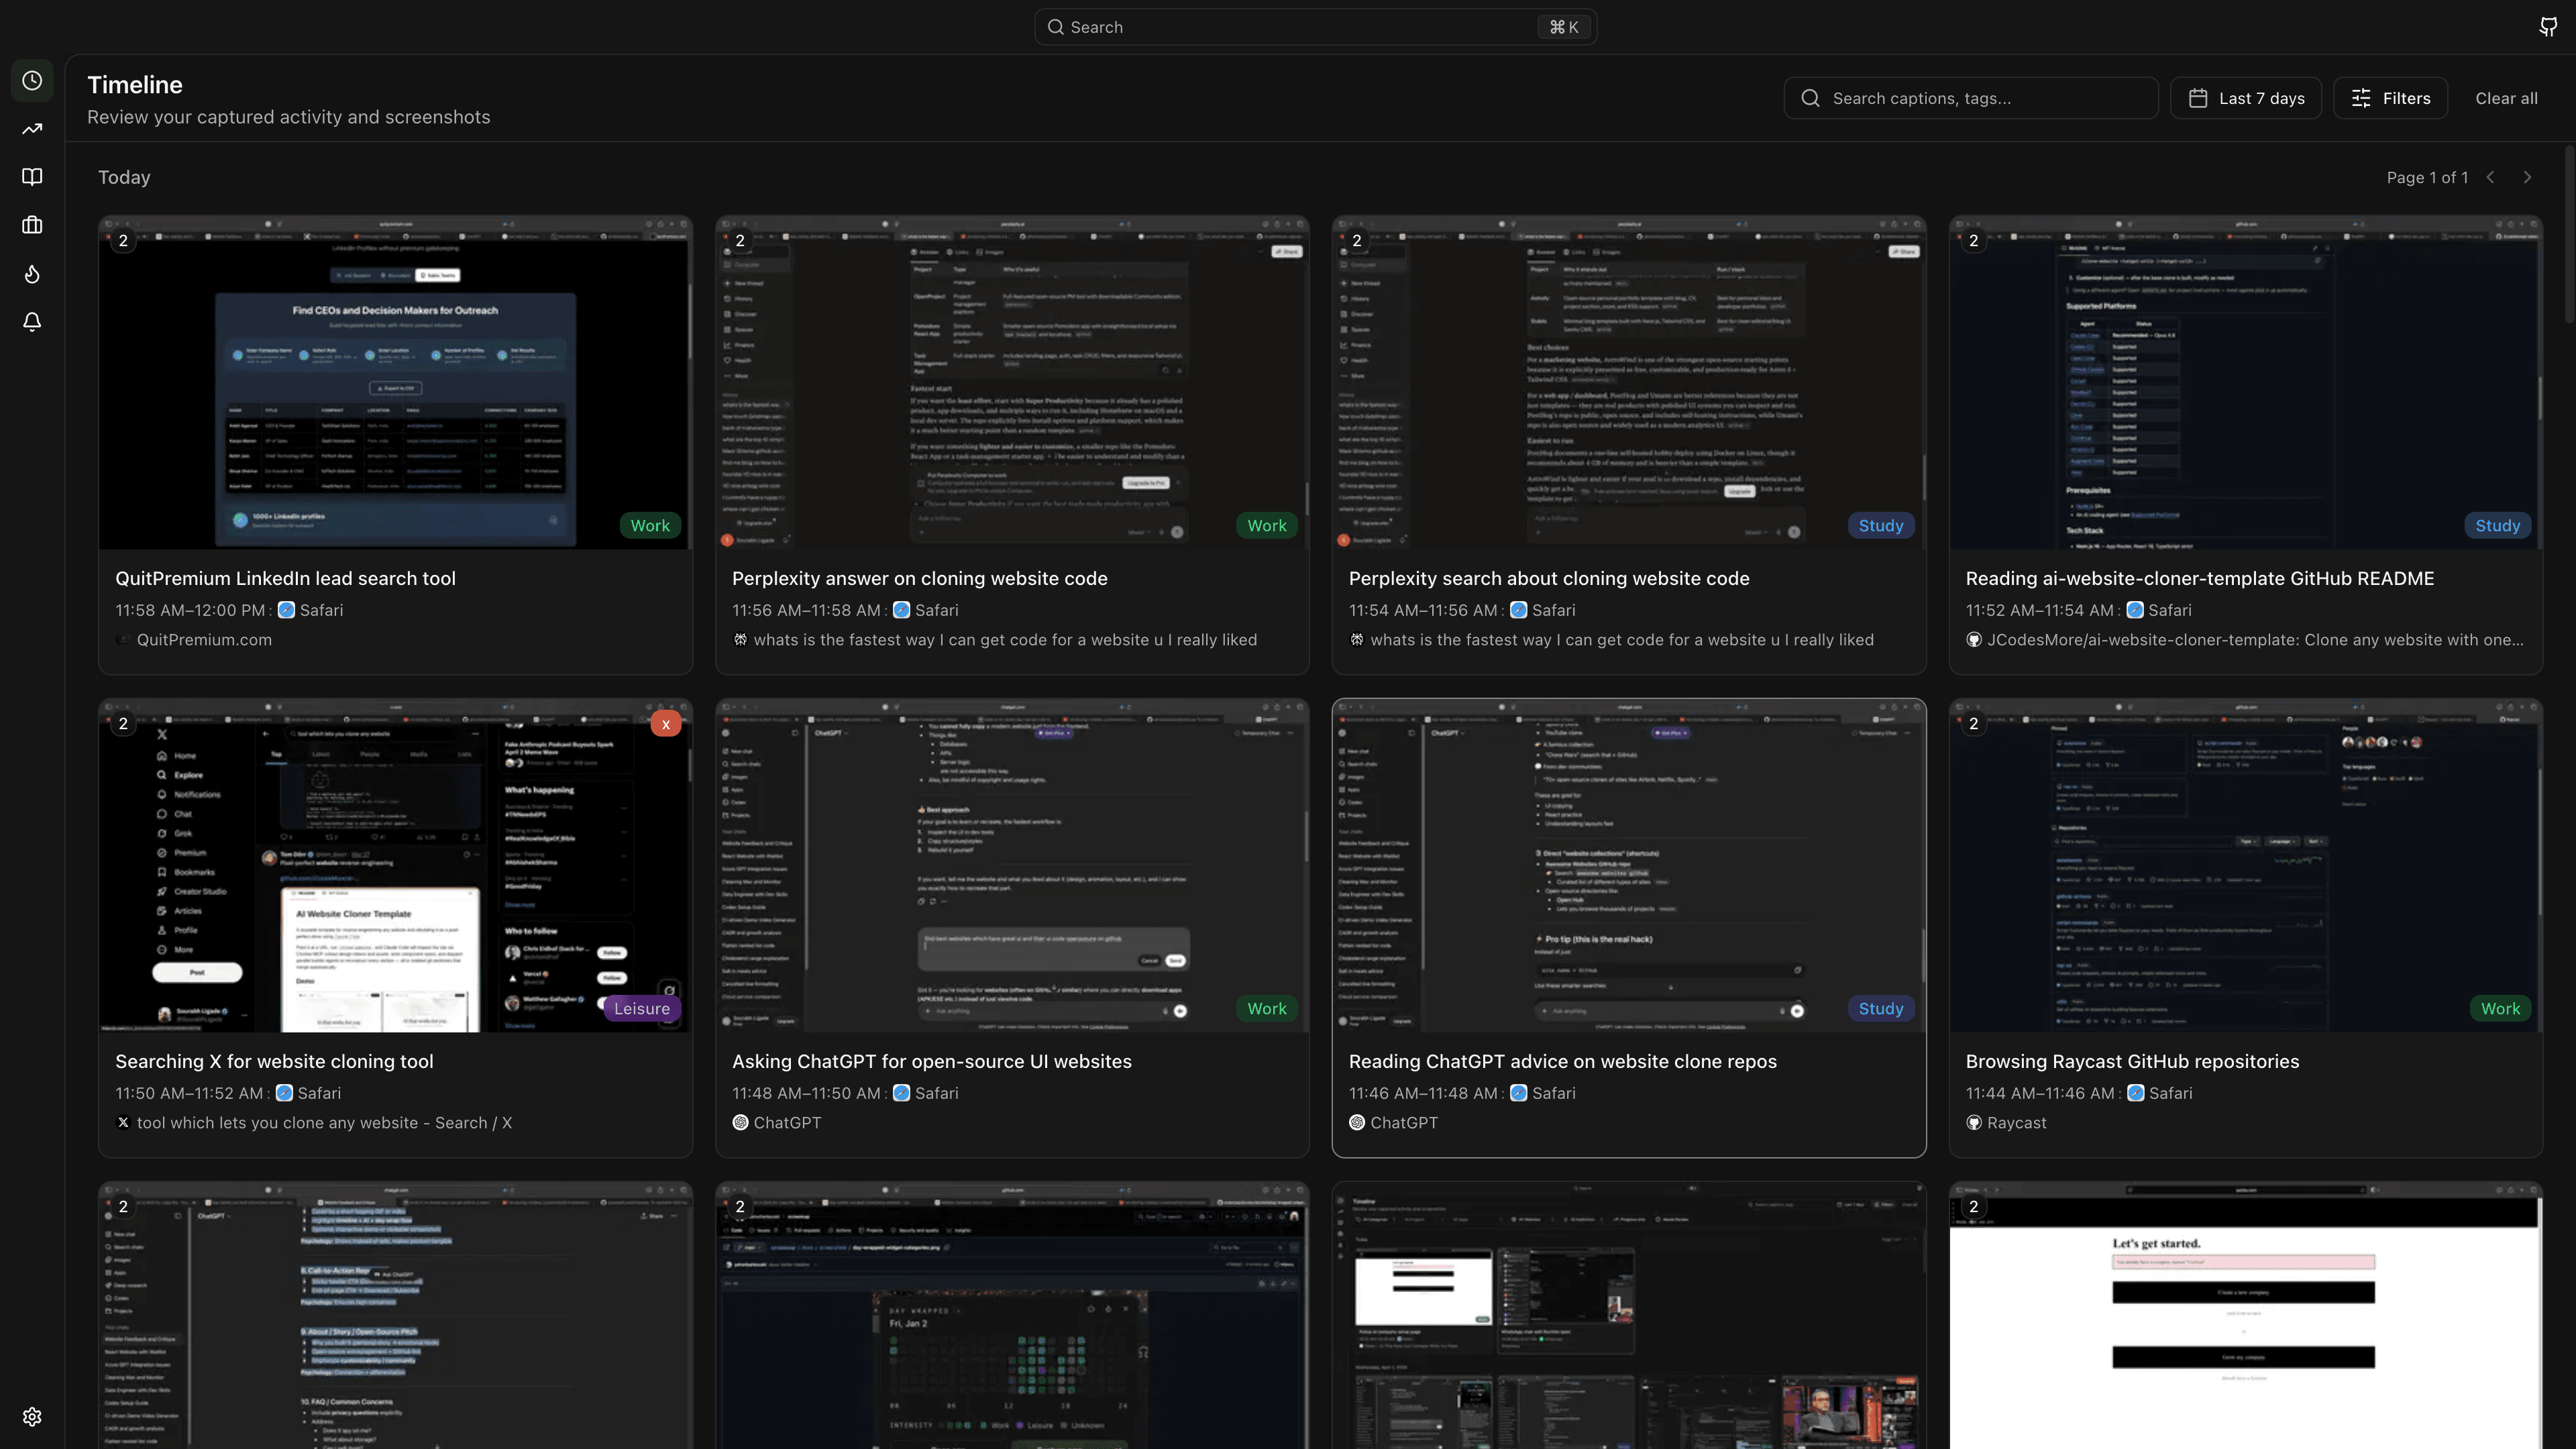2576x1449 pixels.
Task: Click the ChatGPT favicon on Asking ChatGPT card
Action: point(740,1123)
